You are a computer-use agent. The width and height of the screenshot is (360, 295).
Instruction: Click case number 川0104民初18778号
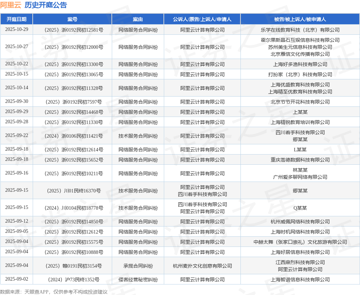[74, 208]
